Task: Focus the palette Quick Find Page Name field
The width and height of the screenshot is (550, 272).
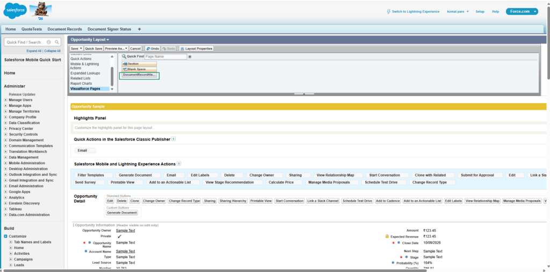Action: click(165, 56)
